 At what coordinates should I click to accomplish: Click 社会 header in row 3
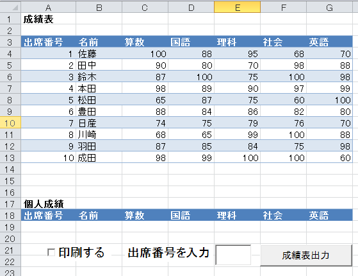283,42
